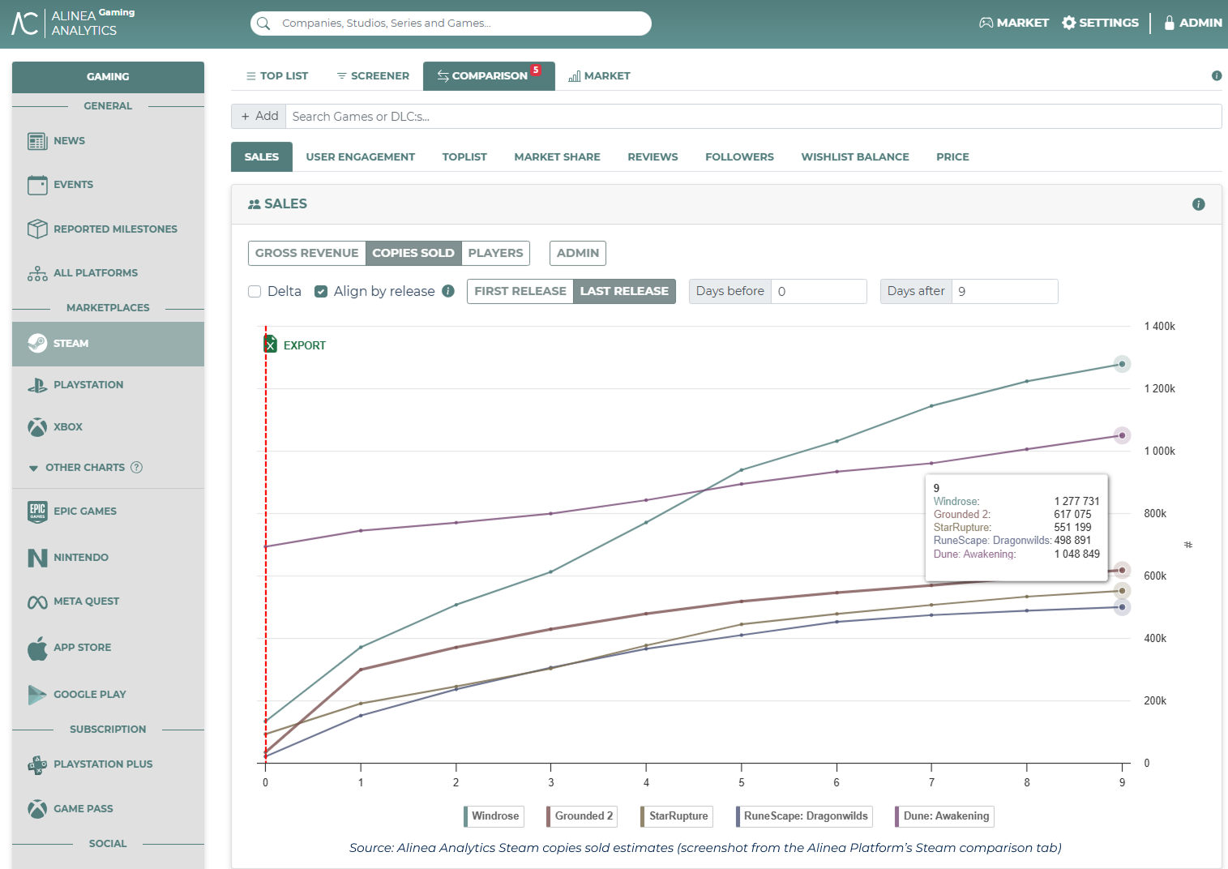Select the Xbox logo icon
The width and height of the screenshot is (1228, 869).
37,427
